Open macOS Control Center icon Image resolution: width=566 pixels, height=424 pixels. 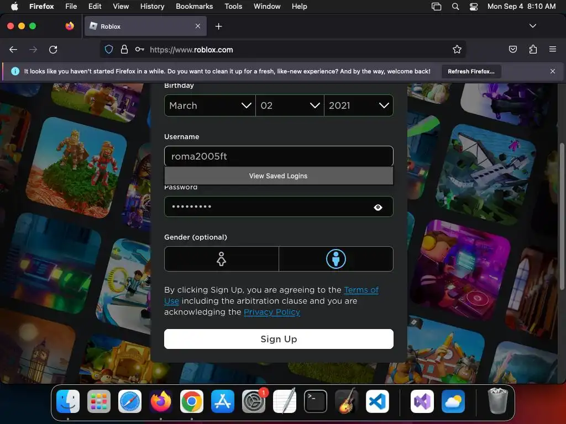474,7
